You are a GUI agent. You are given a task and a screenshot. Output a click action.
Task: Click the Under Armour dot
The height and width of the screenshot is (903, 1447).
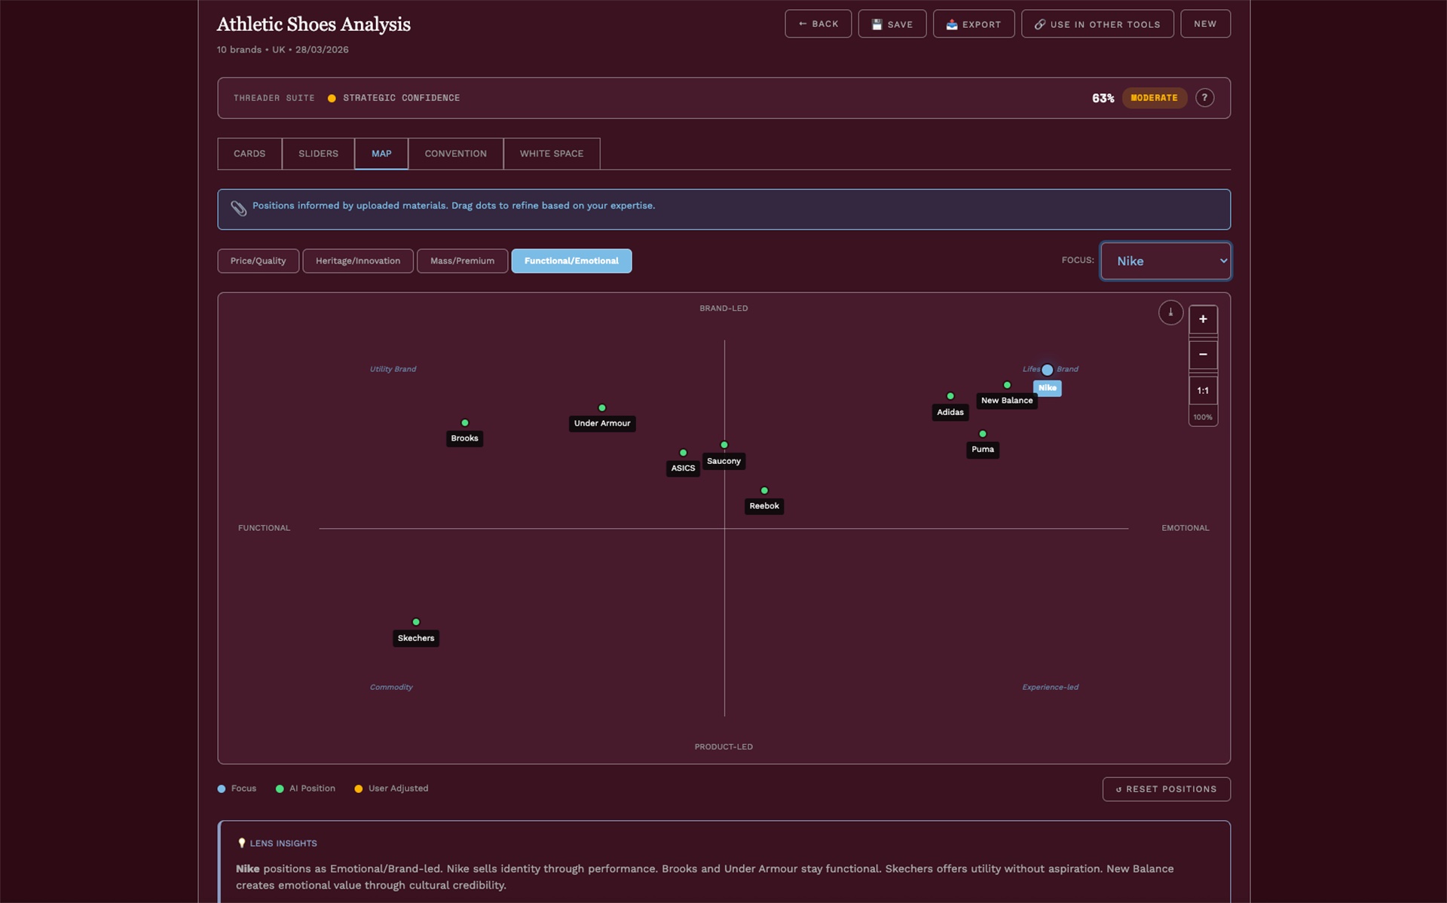coord(602,408)
